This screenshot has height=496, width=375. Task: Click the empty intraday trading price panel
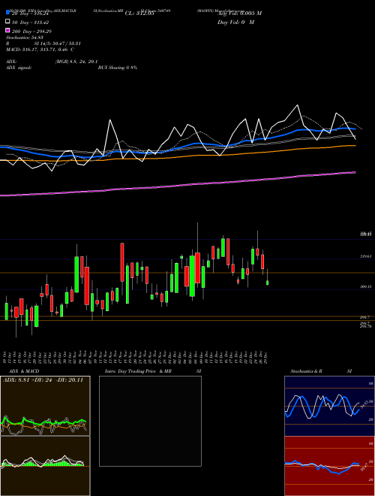(x=150, y=421)
